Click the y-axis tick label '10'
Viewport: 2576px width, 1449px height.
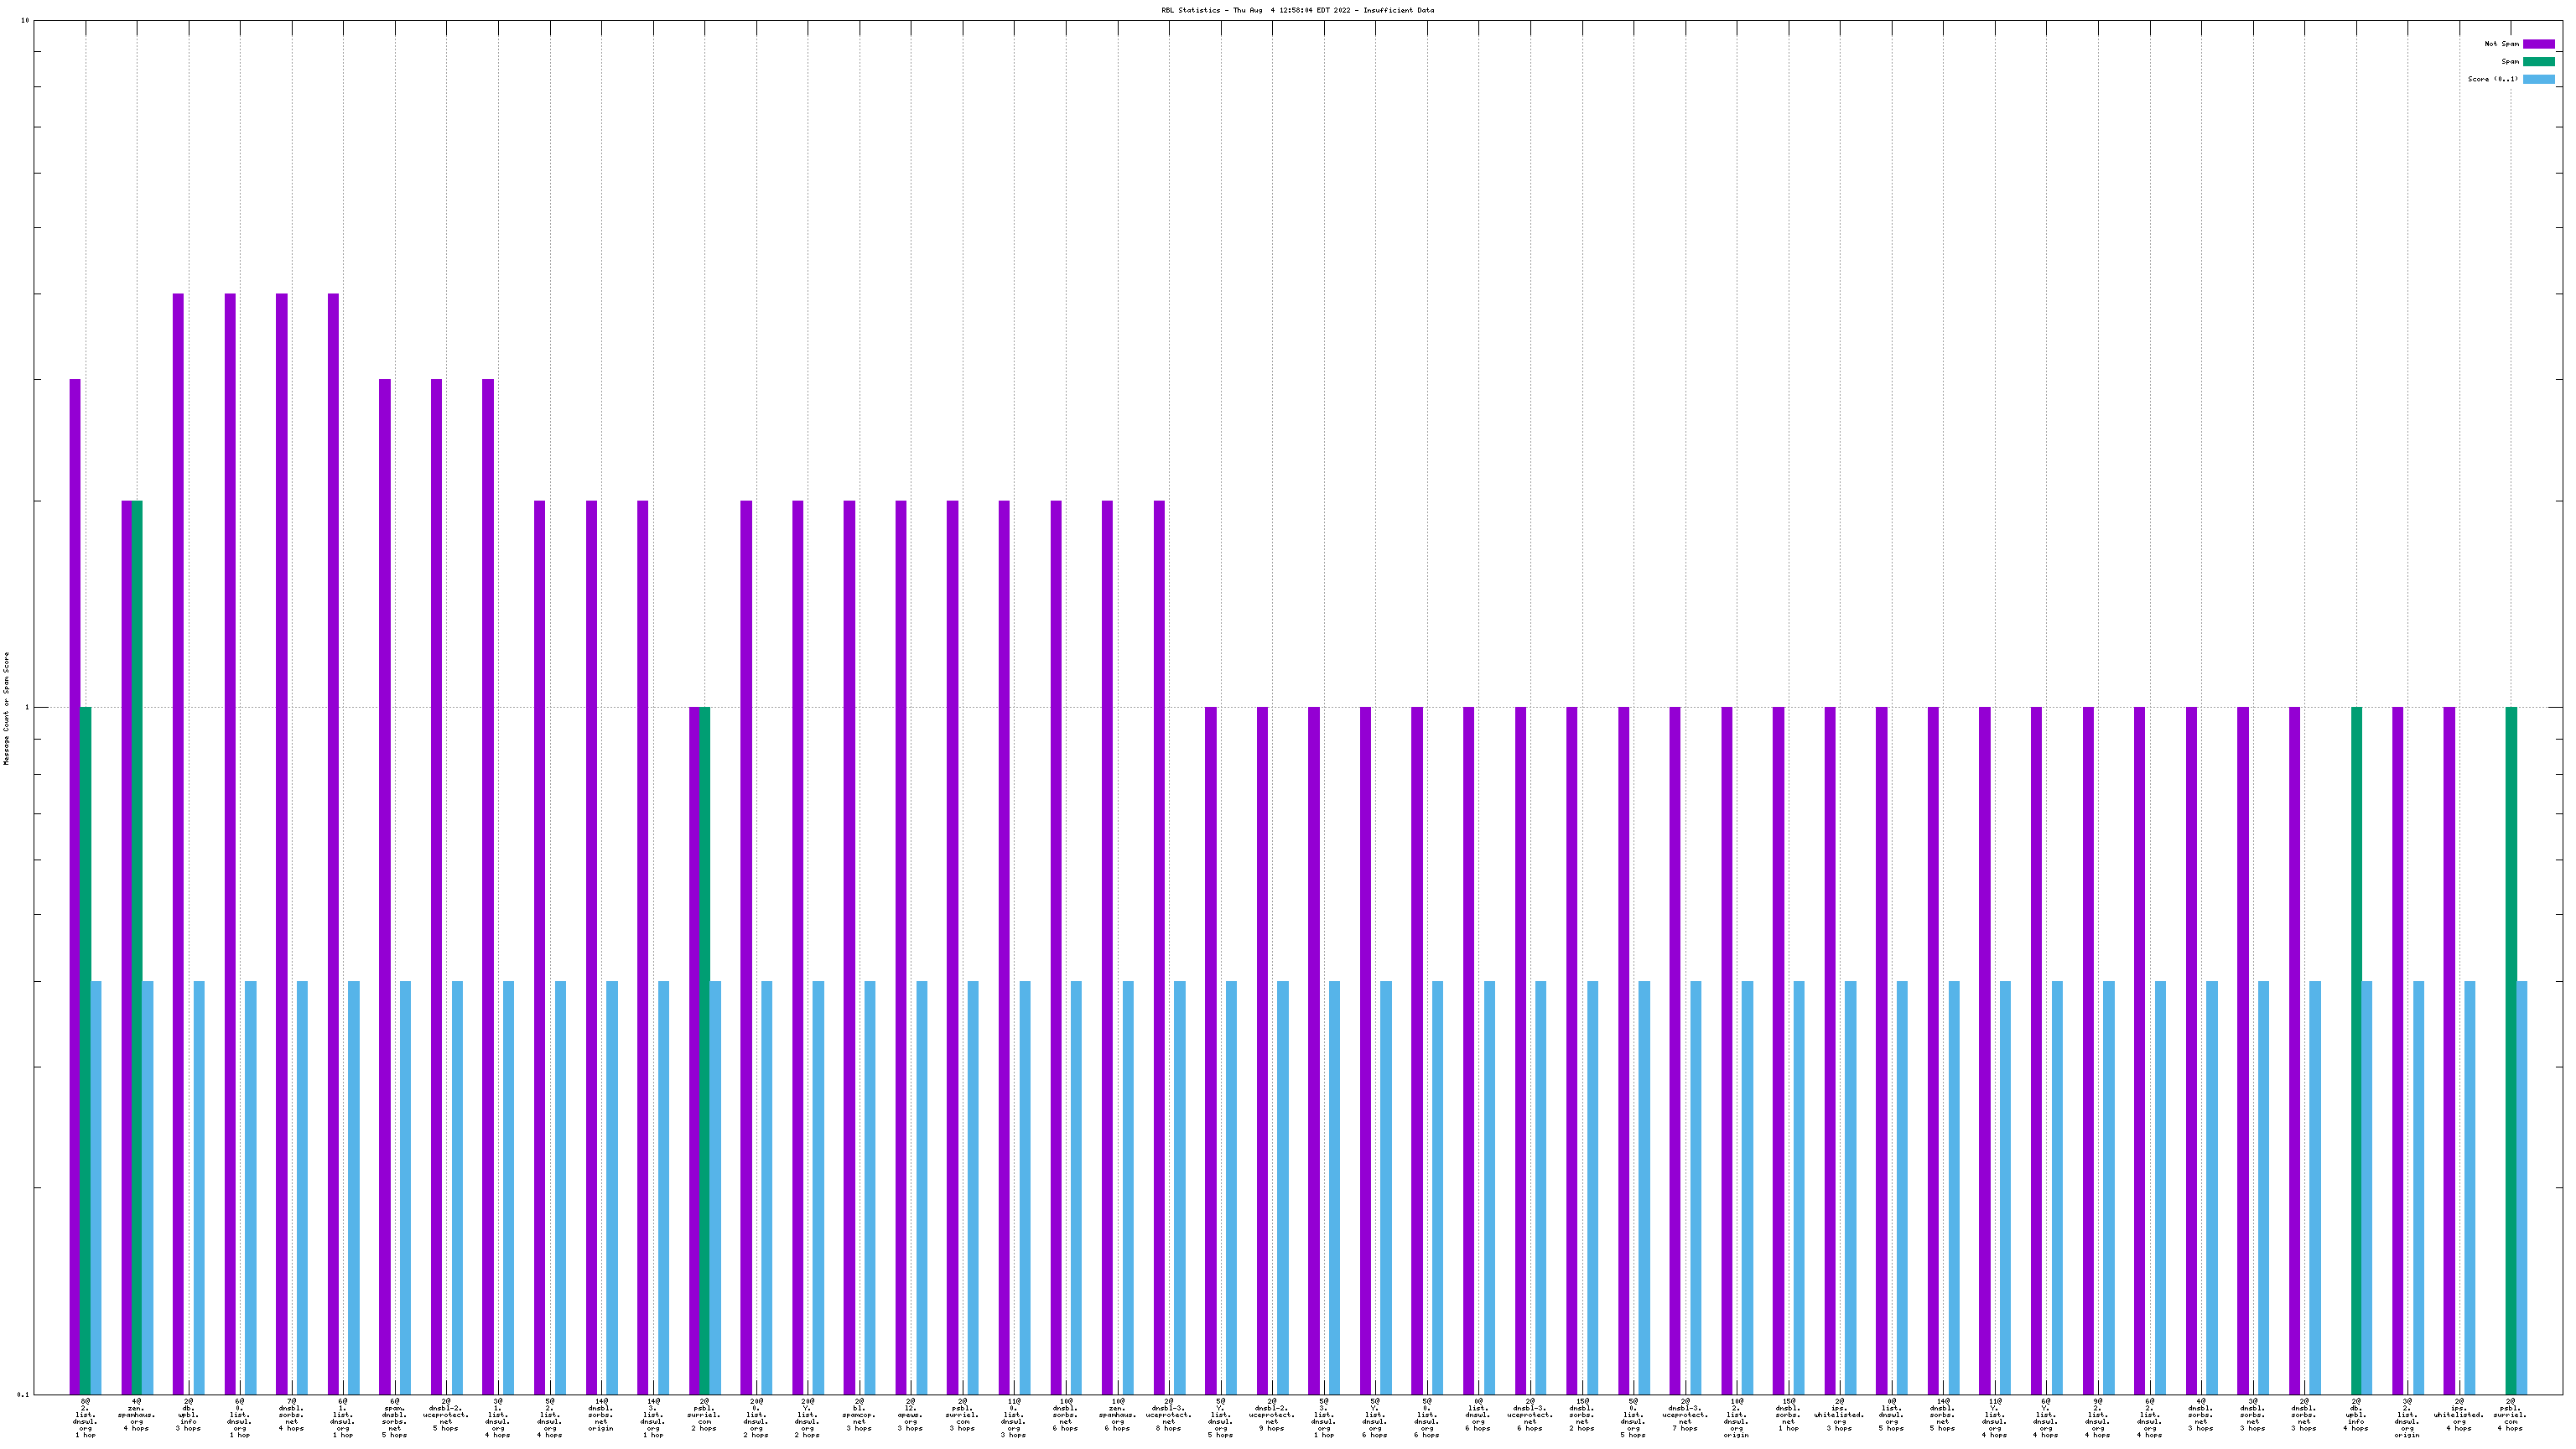[x=25, y=21]
